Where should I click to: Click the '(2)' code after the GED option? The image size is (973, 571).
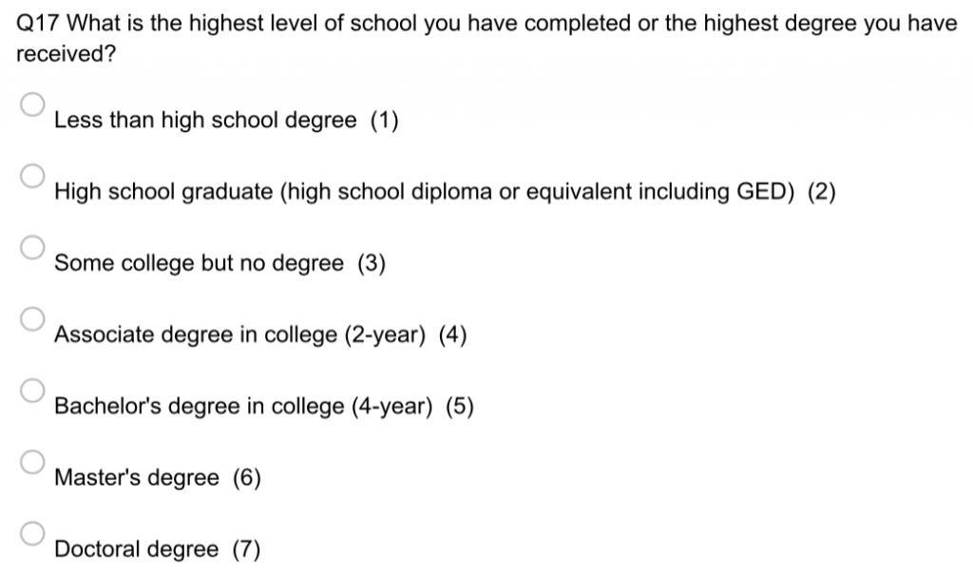[x=821, y=192]
